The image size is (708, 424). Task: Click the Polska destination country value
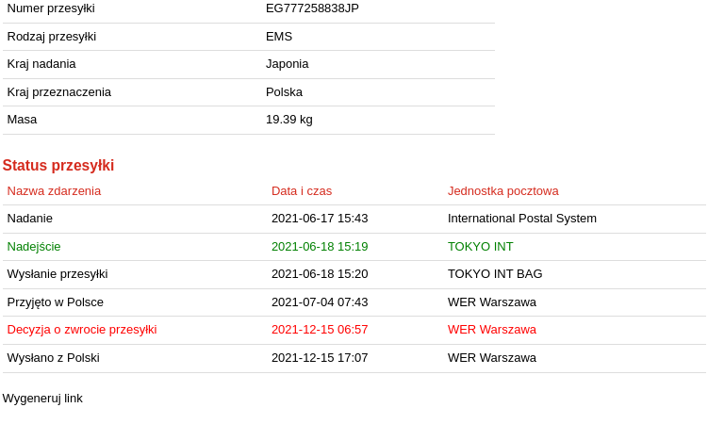point(284,92)
